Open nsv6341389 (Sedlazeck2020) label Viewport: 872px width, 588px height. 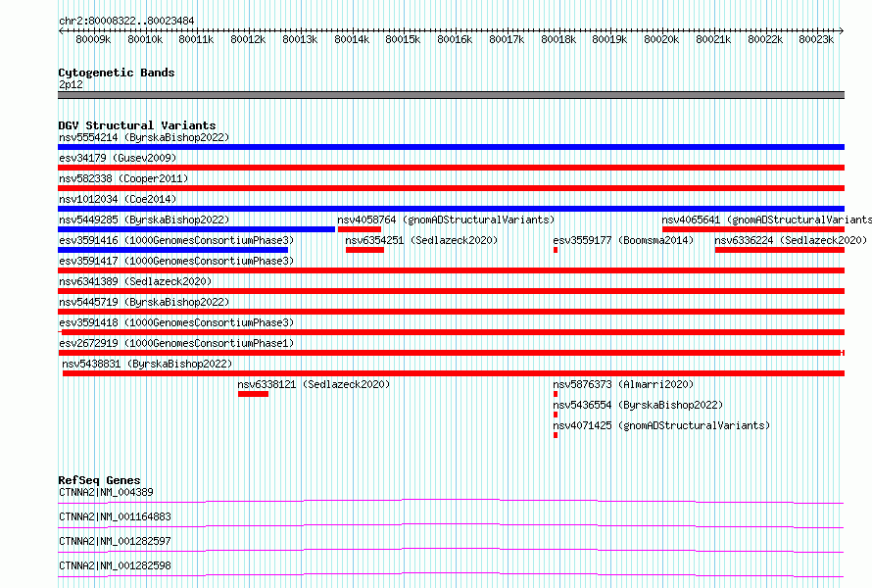pyautogui.click(x=135, y=281)
